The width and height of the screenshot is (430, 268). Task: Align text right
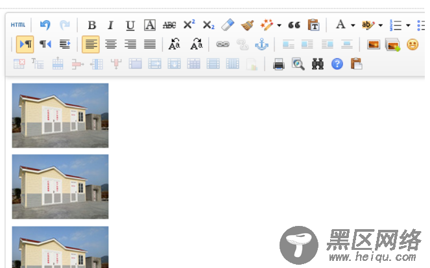click(130, 44)
